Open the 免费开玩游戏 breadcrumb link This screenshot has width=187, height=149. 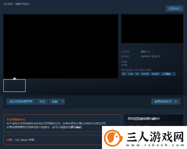point(22,4)
